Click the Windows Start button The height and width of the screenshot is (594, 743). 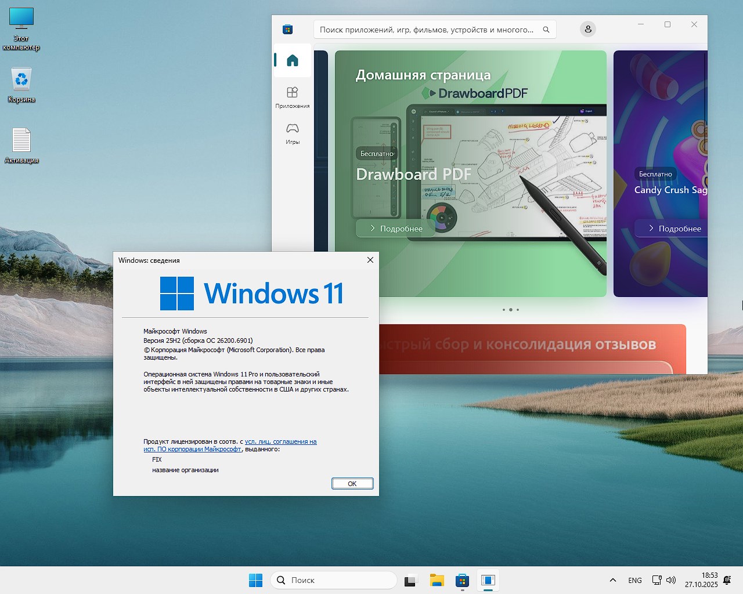coord(255,580)
